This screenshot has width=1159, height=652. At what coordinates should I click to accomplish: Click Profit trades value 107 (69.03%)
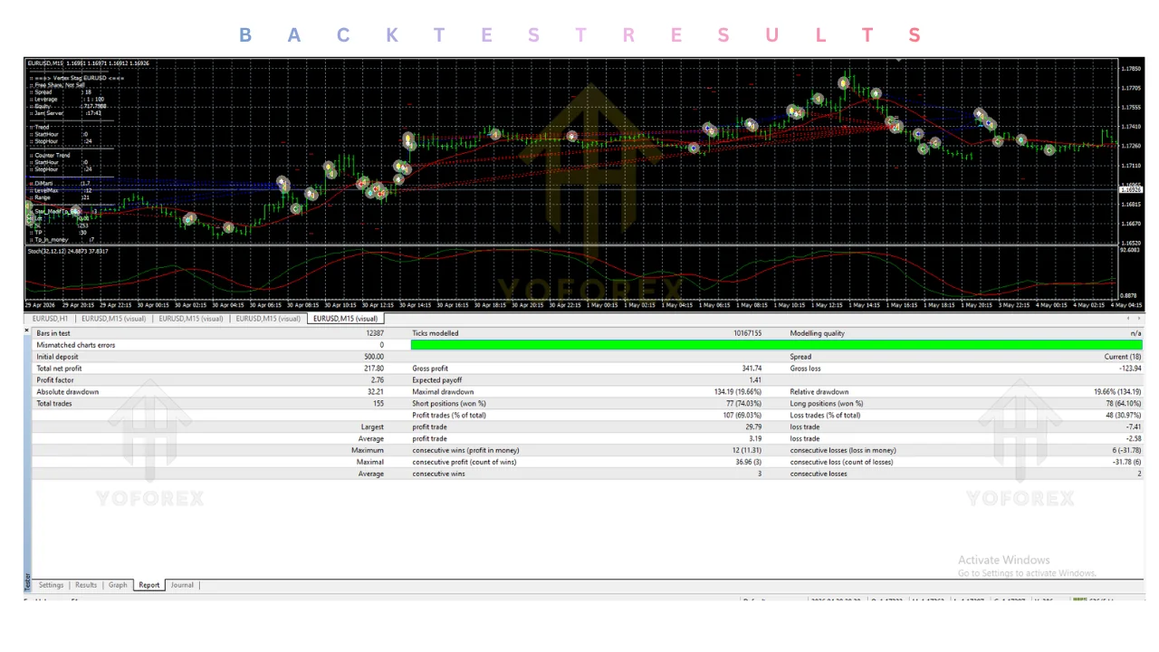(742, 416)
